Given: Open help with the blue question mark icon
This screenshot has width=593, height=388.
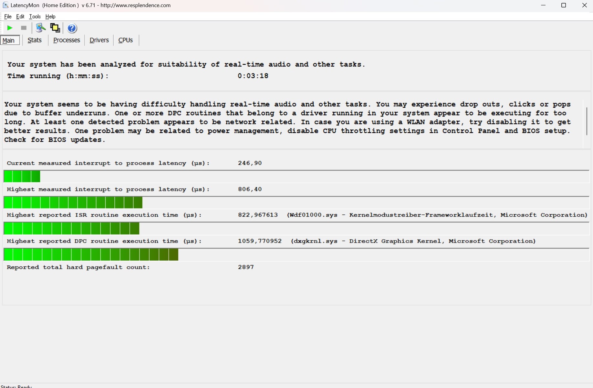Looking at the screenshot, I should [x=72, y=28].
